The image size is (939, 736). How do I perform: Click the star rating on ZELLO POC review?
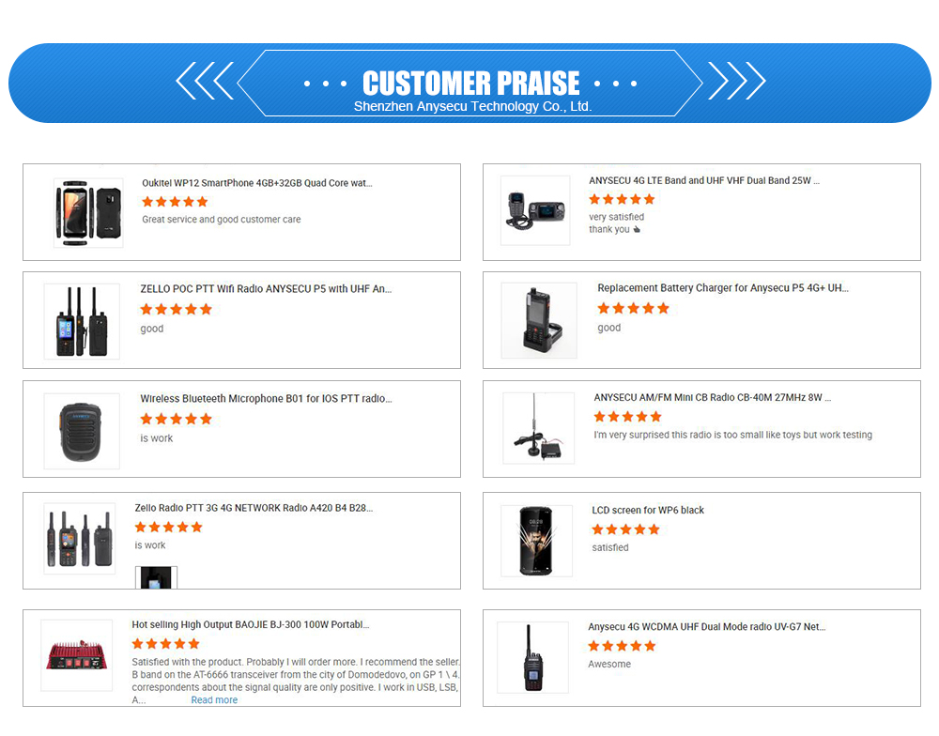pos(175,309)
